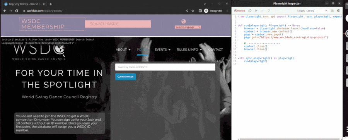This screenshot has width=348, height=140.
Task: Open the CONTACT page link
Action: click(215, 50)
